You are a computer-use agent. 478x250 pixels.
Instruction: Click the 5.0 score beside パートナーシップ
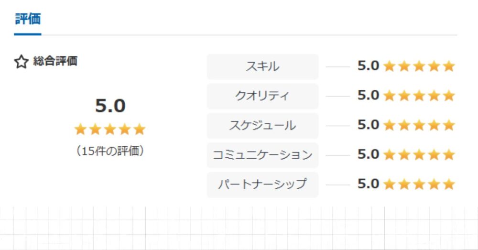click(368, 184)
